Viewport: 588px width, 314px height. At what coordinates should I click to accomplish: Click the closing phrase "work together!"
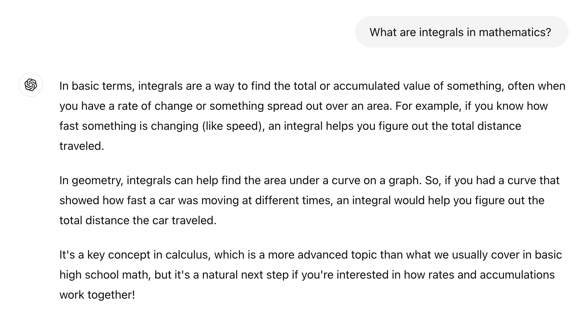pyautogui.click(x=97, y=295)
